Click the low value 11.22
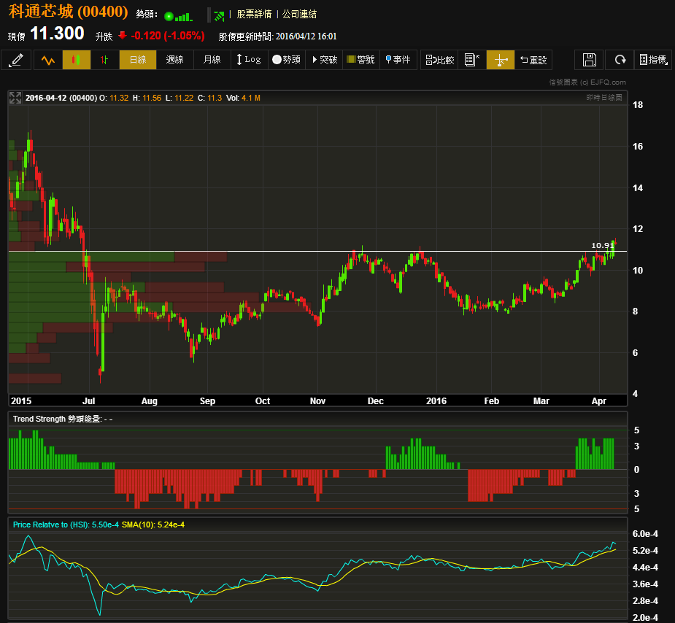 pos(184,98)
